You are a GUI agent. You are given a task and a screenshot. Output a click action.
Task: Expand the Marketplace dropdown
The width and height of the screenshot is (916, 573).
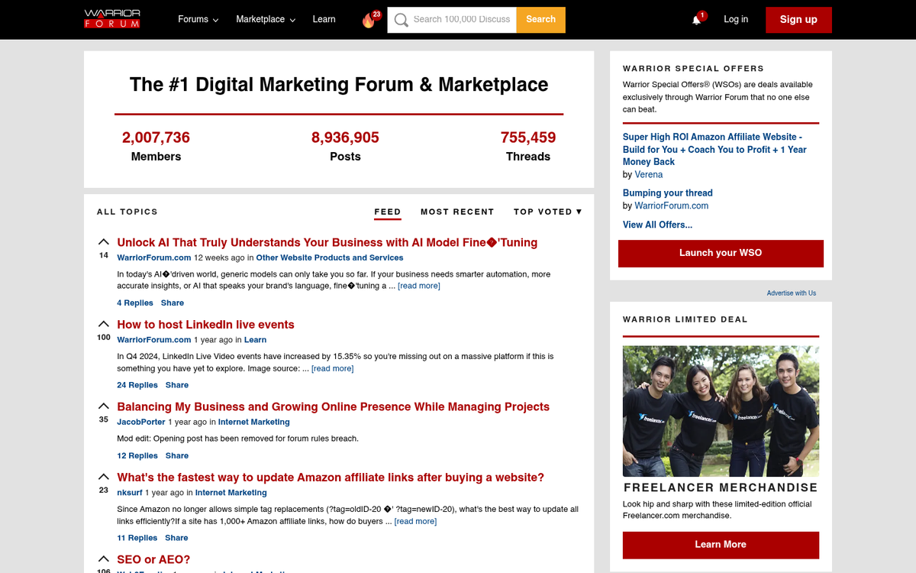coord(265,19)
